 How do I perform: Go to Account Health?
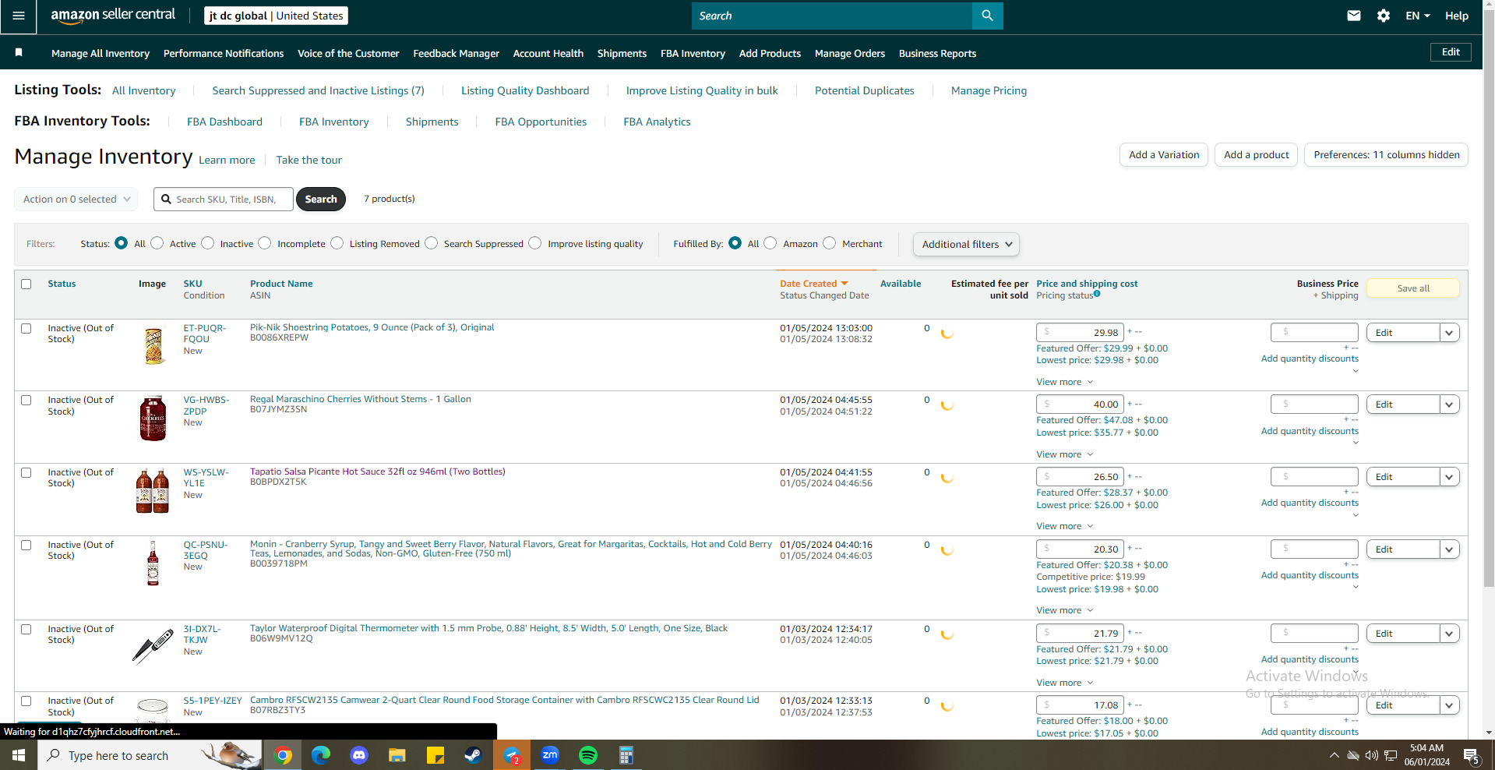(548, 53)
